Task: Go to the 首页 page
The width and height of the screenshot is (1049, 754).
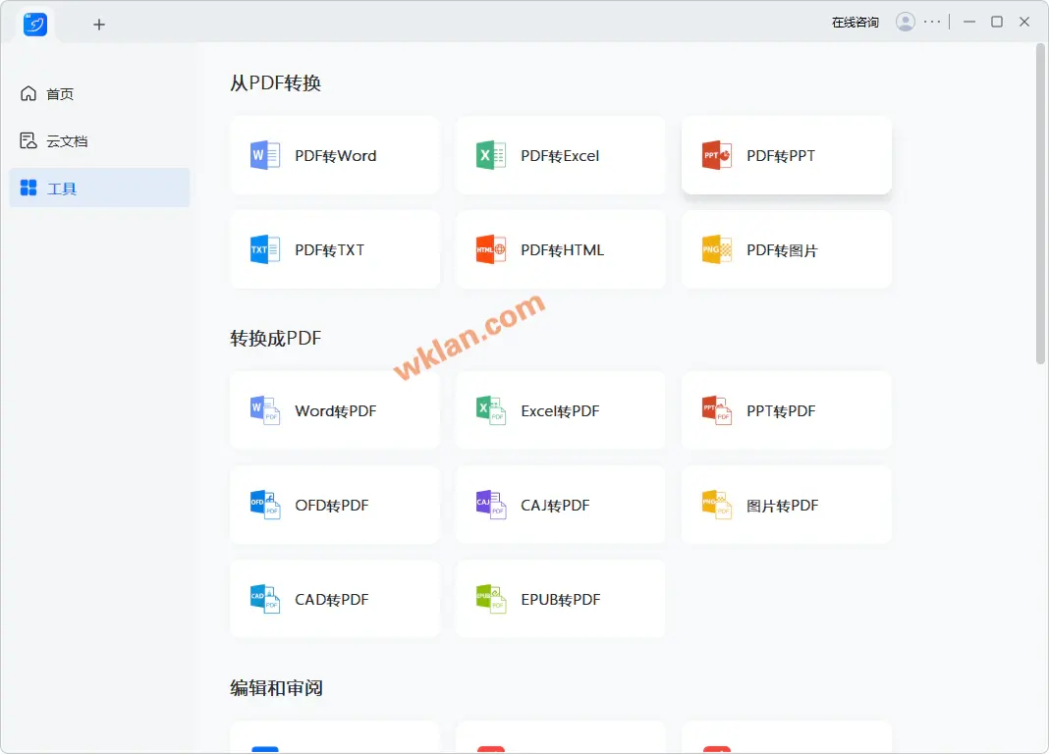Action: [99, 93]
